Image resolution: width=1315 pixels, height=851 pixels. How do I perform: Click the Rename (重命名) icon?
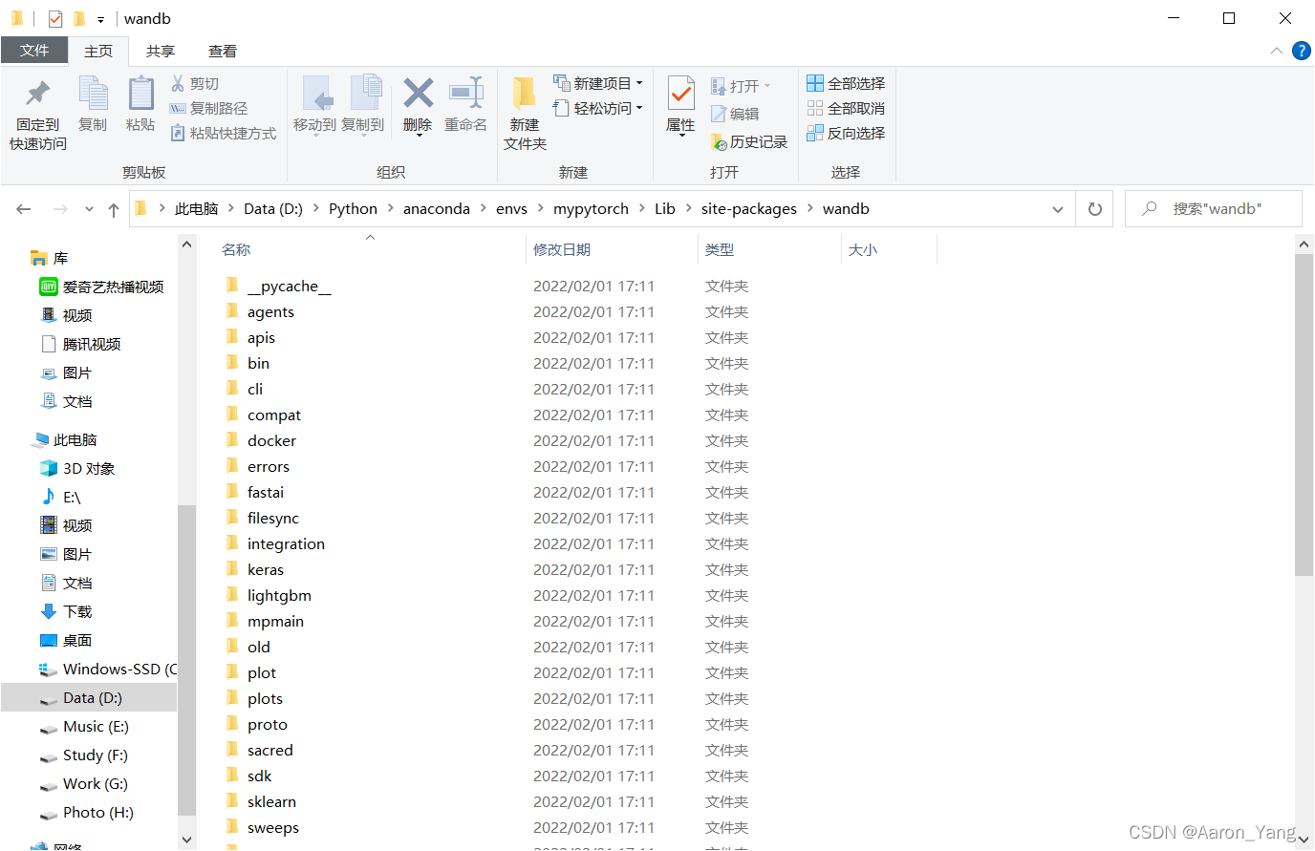point(466,93)
